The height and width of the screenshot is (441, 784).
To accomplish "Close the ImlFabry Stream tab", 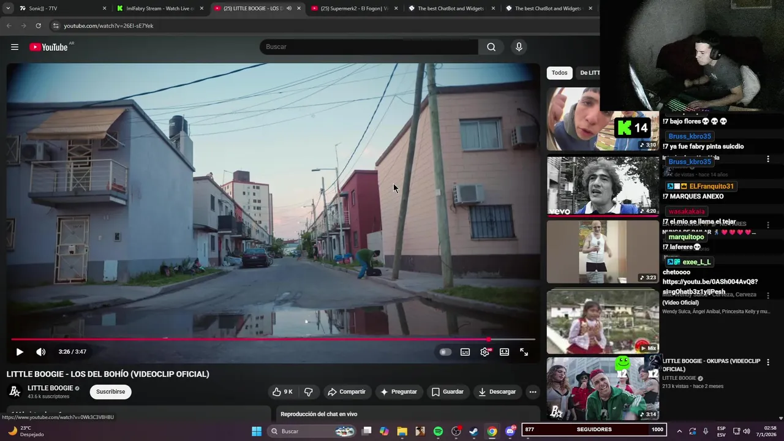I will coord(202,9).
